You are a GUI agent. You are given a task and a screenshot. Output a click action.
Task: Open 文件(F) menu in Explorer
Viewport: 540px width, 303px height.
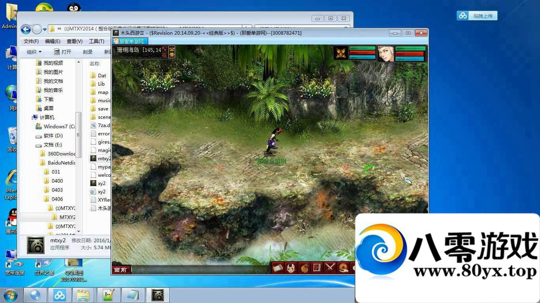click(31, 41)
